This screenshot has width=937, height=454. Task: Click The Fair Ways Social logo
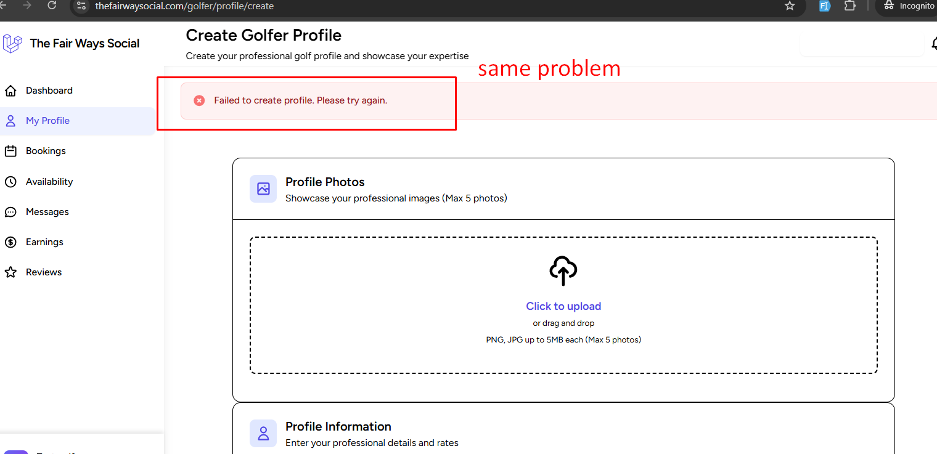[x=12, y=43]
